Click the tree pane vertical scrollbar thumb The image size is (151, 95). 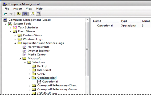pyautogui.click(x=87, y=49)
